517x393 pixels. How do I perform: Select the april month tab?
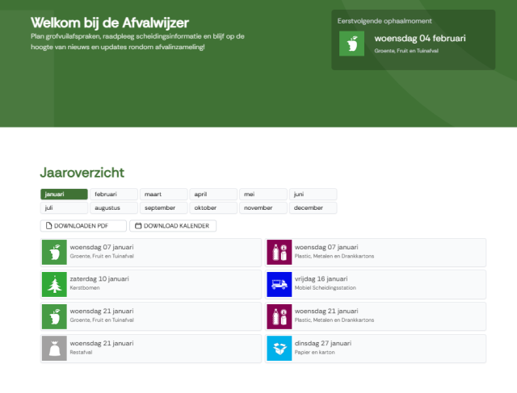click(x=213, y=194)
